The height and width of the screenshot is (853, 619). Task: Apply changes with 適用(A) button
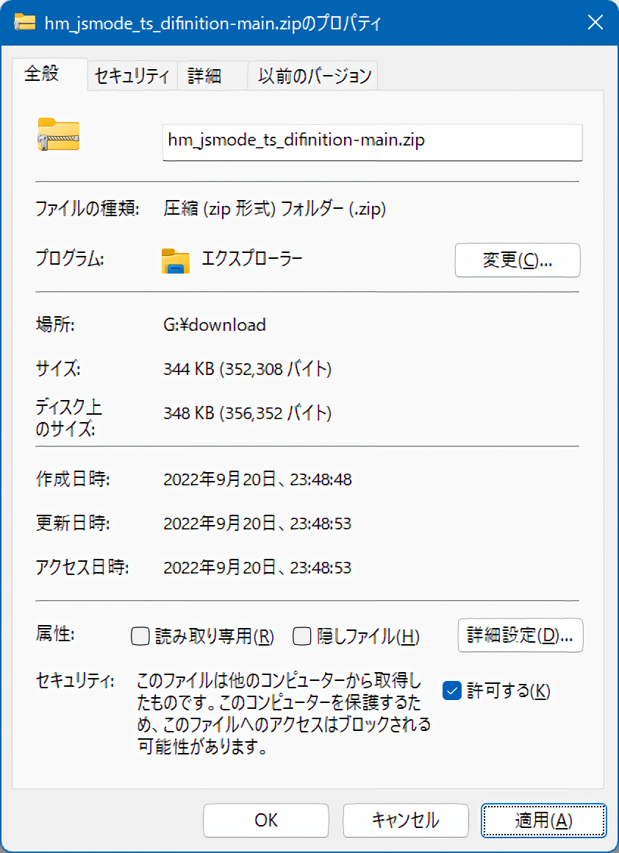click(x=543, y=820)
